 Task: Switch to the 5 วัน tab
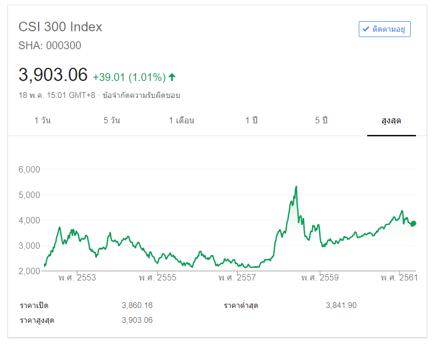click(112, 121)
